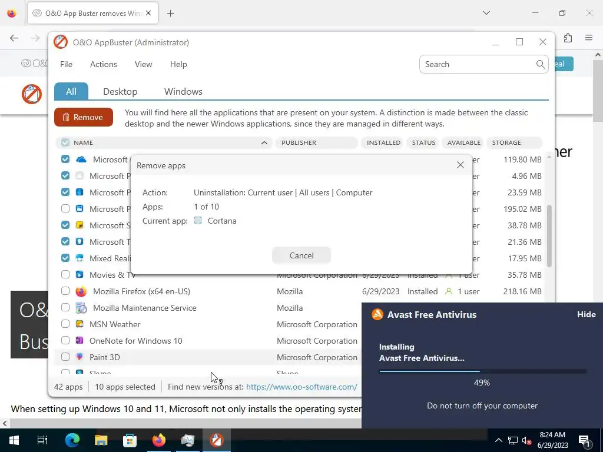
Task: Check the Movies & TV checkbox
Action: (65, 274)
